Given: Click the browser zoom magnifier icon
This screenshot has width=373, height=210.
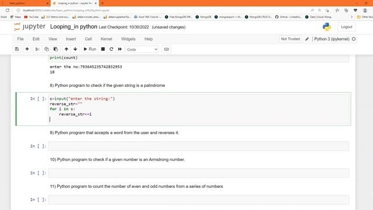Looking at the screenshot, I should pyautogui.click(x=320, y=10).
